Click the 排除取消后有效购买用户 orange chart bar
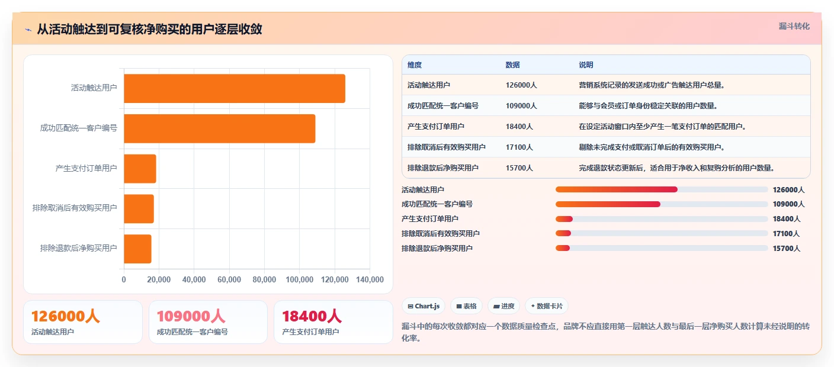This screenshot has height=367, width=834. [139, 208]
